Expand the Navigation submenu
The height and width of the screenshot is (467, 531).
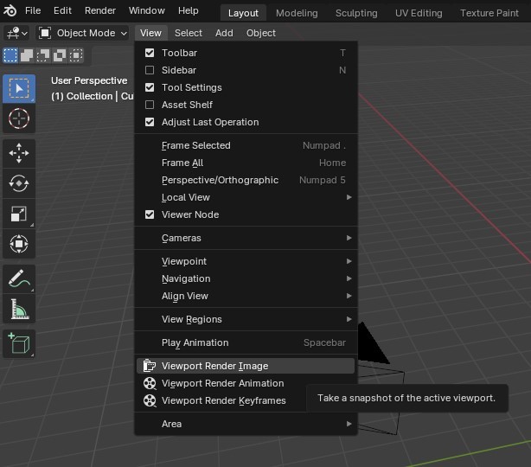[x=246, y=278]
